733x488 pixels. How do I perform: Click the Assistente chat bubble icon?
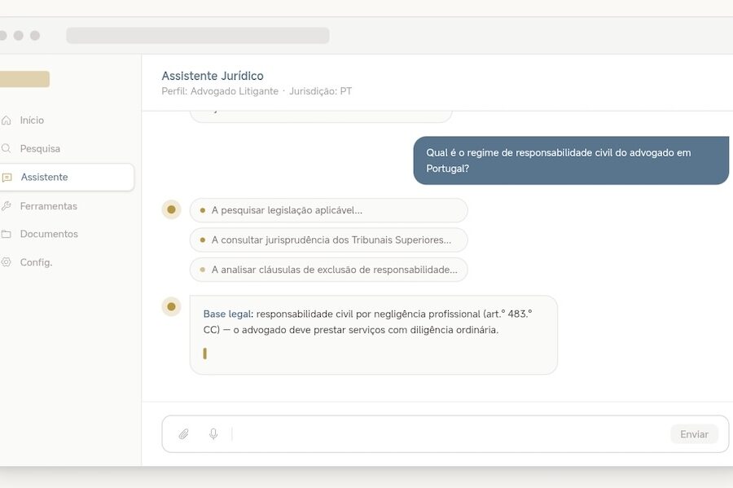[7, 178]
